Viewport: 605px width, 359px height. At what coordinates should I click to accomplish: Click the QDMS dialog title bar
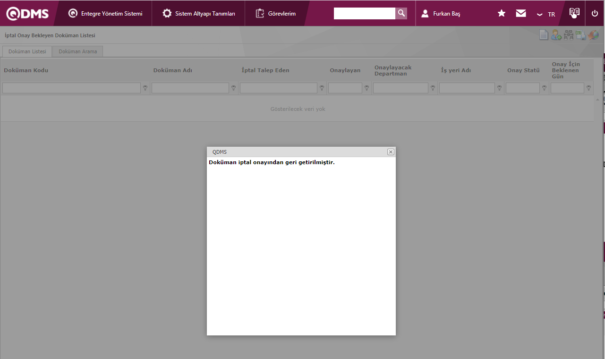click(301, 152)
